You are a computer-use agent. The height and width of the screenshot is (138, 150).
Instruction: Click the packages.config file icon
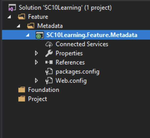[x=49, y=72]
